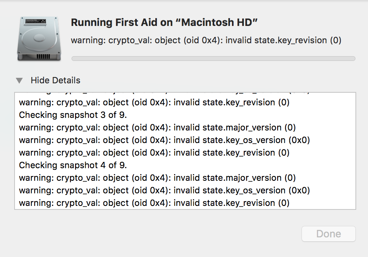Viewport: 368px width, 257px height.
Task: Click the key_revision warning just above snapshot 4
Action: coord(154,153)
